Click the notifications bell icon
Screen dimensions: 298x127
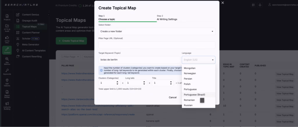[260, 5]
